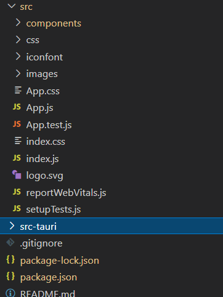This screenshot has height=297, width=223.
Task: Click the info icon beside README.md
Action: [10, 293]
